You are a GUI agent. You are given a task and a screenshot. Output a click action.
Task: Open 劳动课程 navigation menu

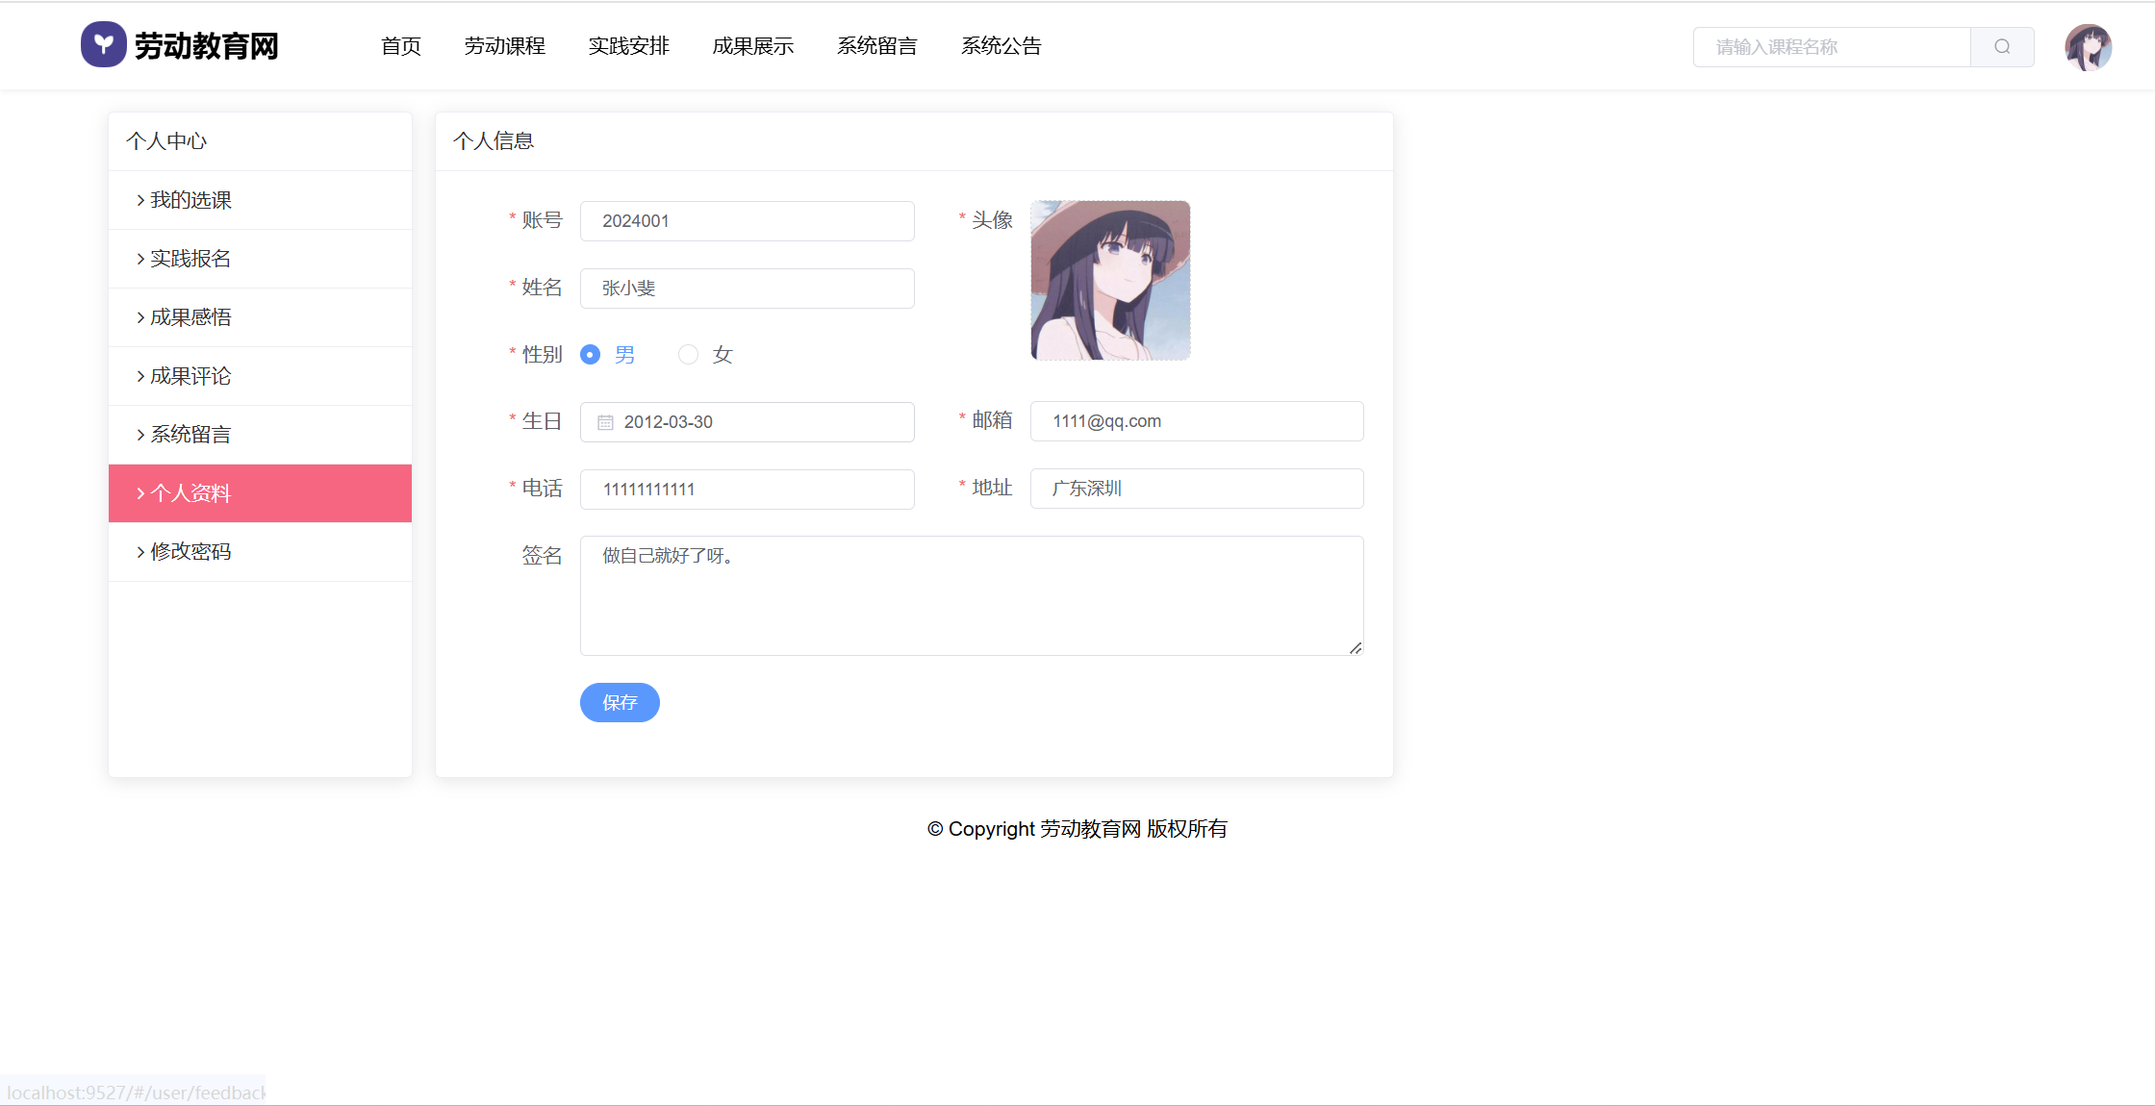[505, 46]
